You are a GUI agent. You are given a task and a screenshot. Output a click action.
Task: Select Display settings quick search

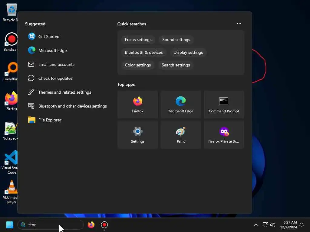[188, 52]
